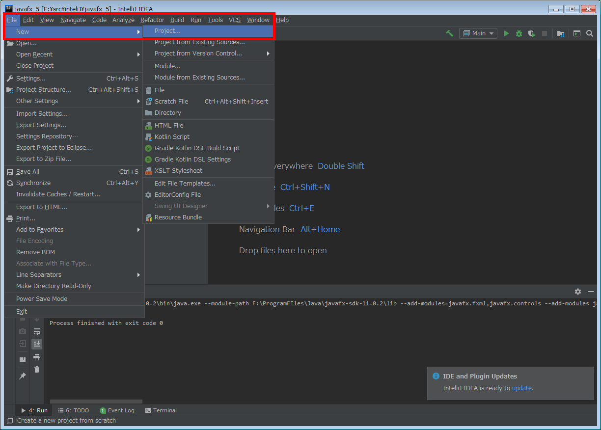Screen dimensions: 601x430
Task: Expand Project from Version Control submenu
Action: pyautogui.click(x=208, y=54)
